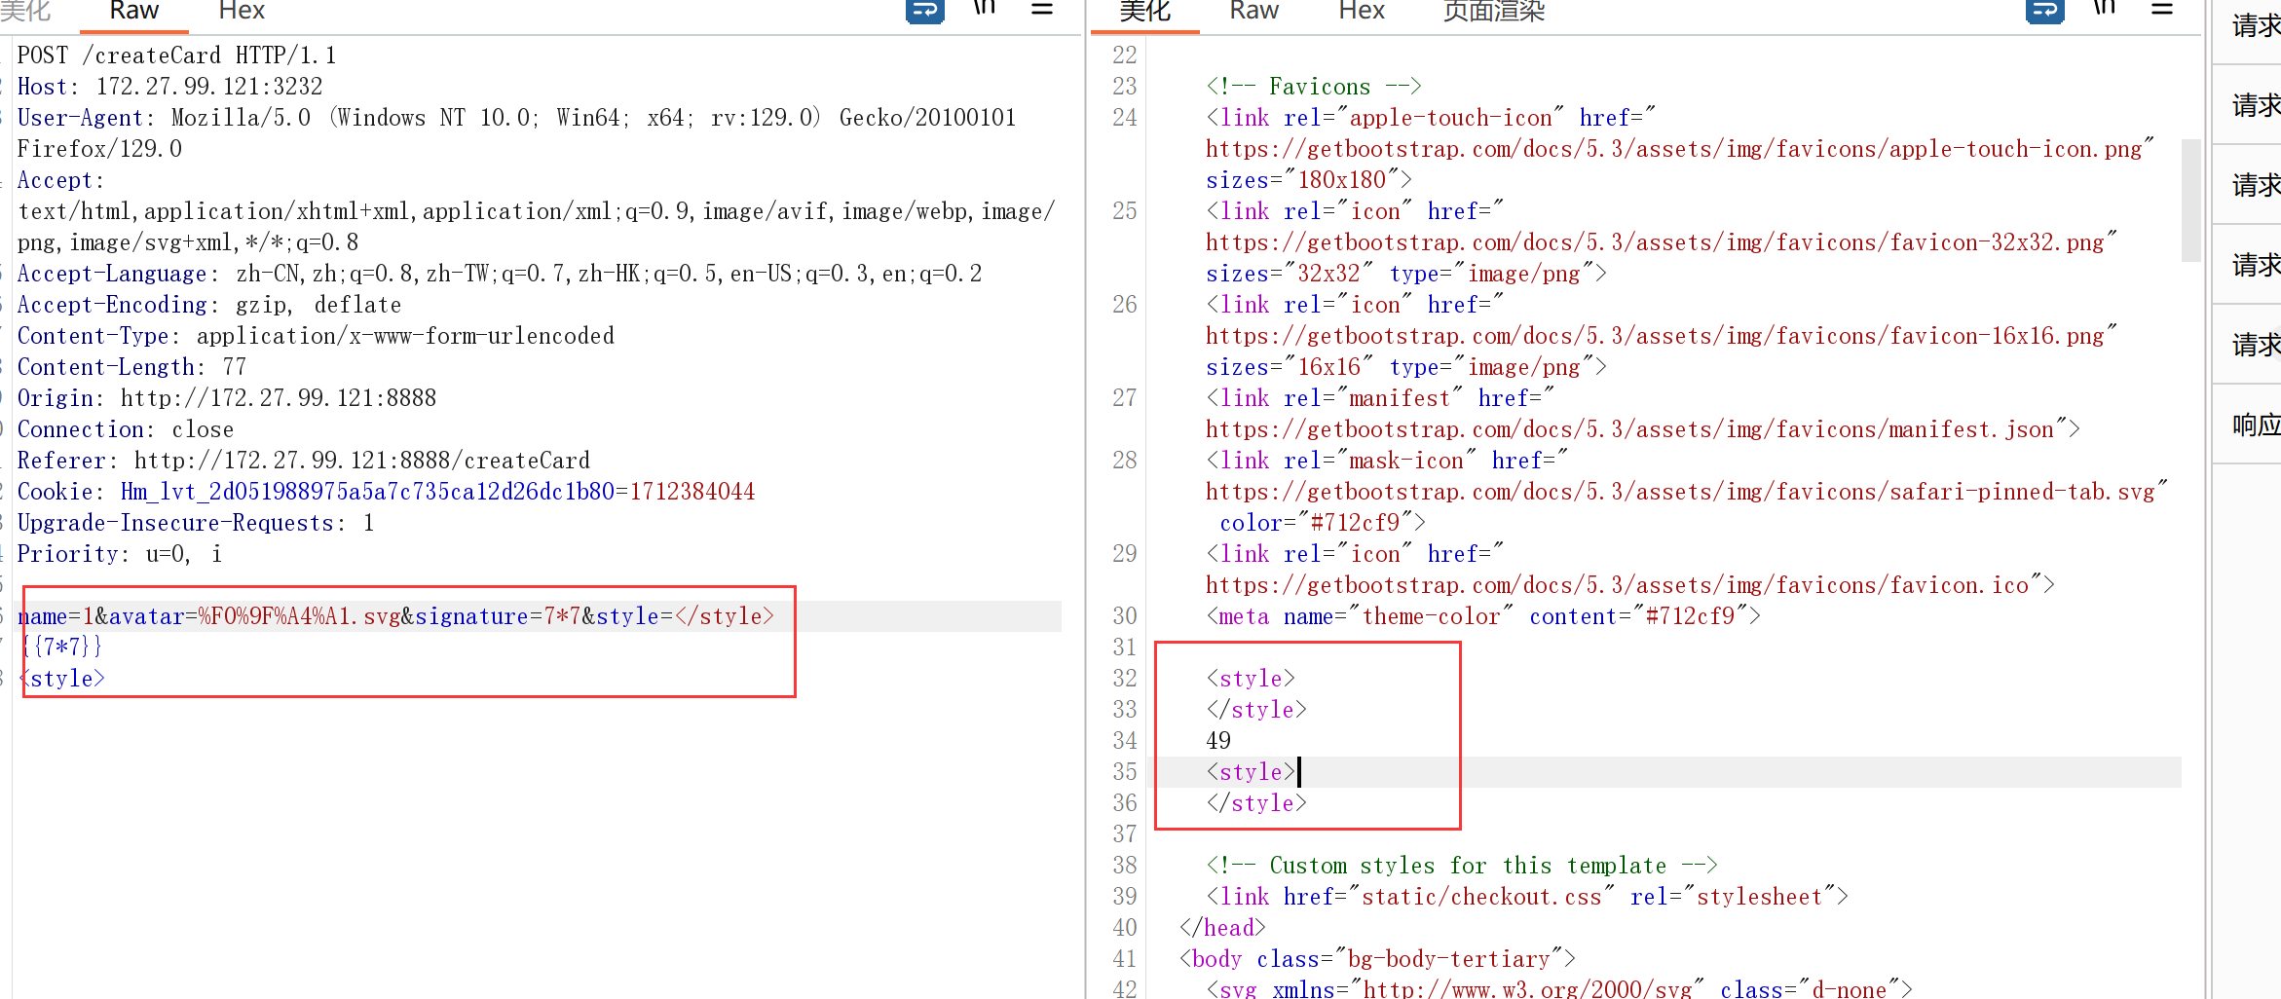Click the manifest.json URL in the response
The image size is (2281, 999).
tap(1629, 429)
